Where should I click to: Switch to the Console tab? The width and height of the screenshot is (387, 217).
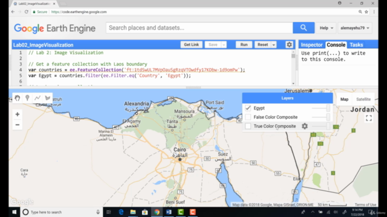336,45
